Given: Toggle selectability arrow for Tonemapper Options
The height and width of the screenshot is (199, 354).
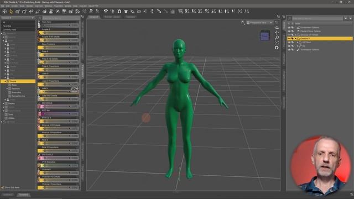Looking at the screenshot, I should pyautogui.click(x=293, y=50).
